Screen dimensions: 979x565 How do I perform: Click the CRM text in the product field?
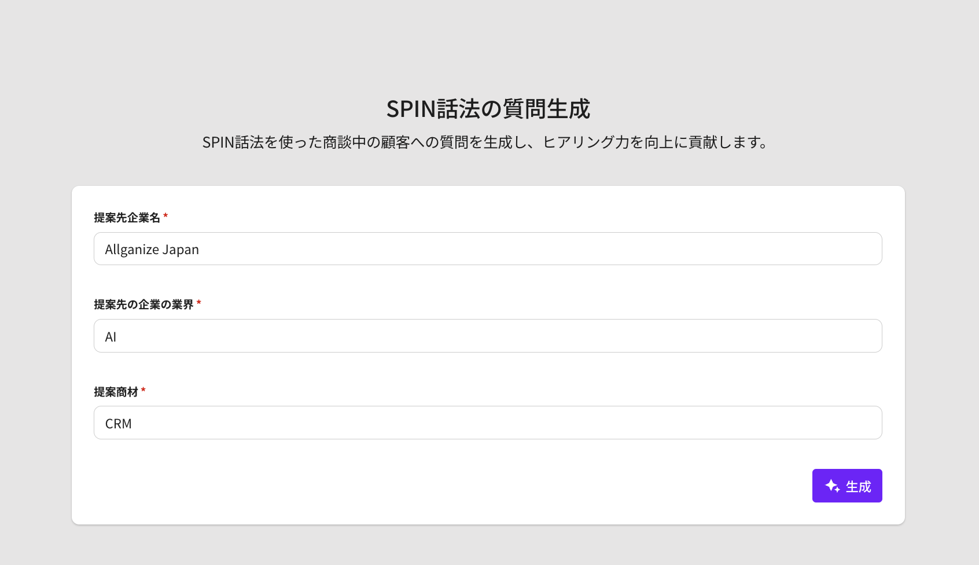pos(118,424)
